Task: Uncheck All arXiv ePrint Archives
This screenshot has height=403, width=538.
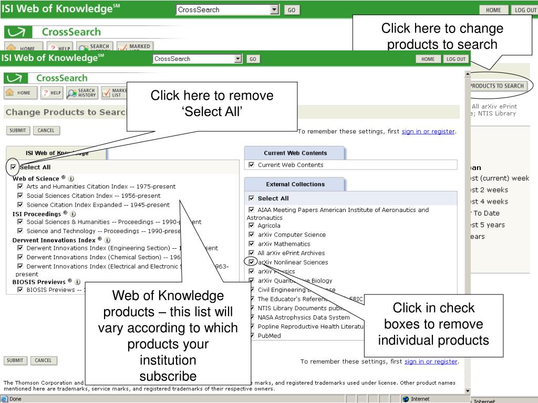Action: [252, 252]
